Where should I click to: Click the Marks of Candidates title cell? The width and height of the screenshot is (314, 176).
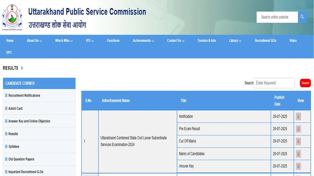224,154
